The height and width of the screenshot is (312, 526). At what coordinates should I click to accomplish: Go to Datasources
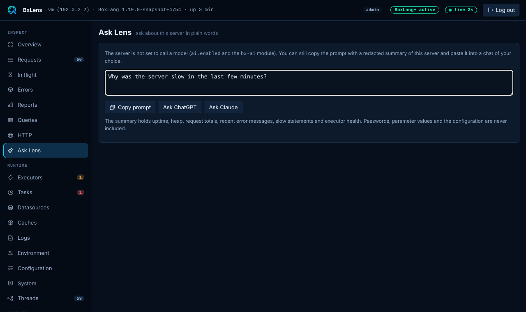click(46, 207)
